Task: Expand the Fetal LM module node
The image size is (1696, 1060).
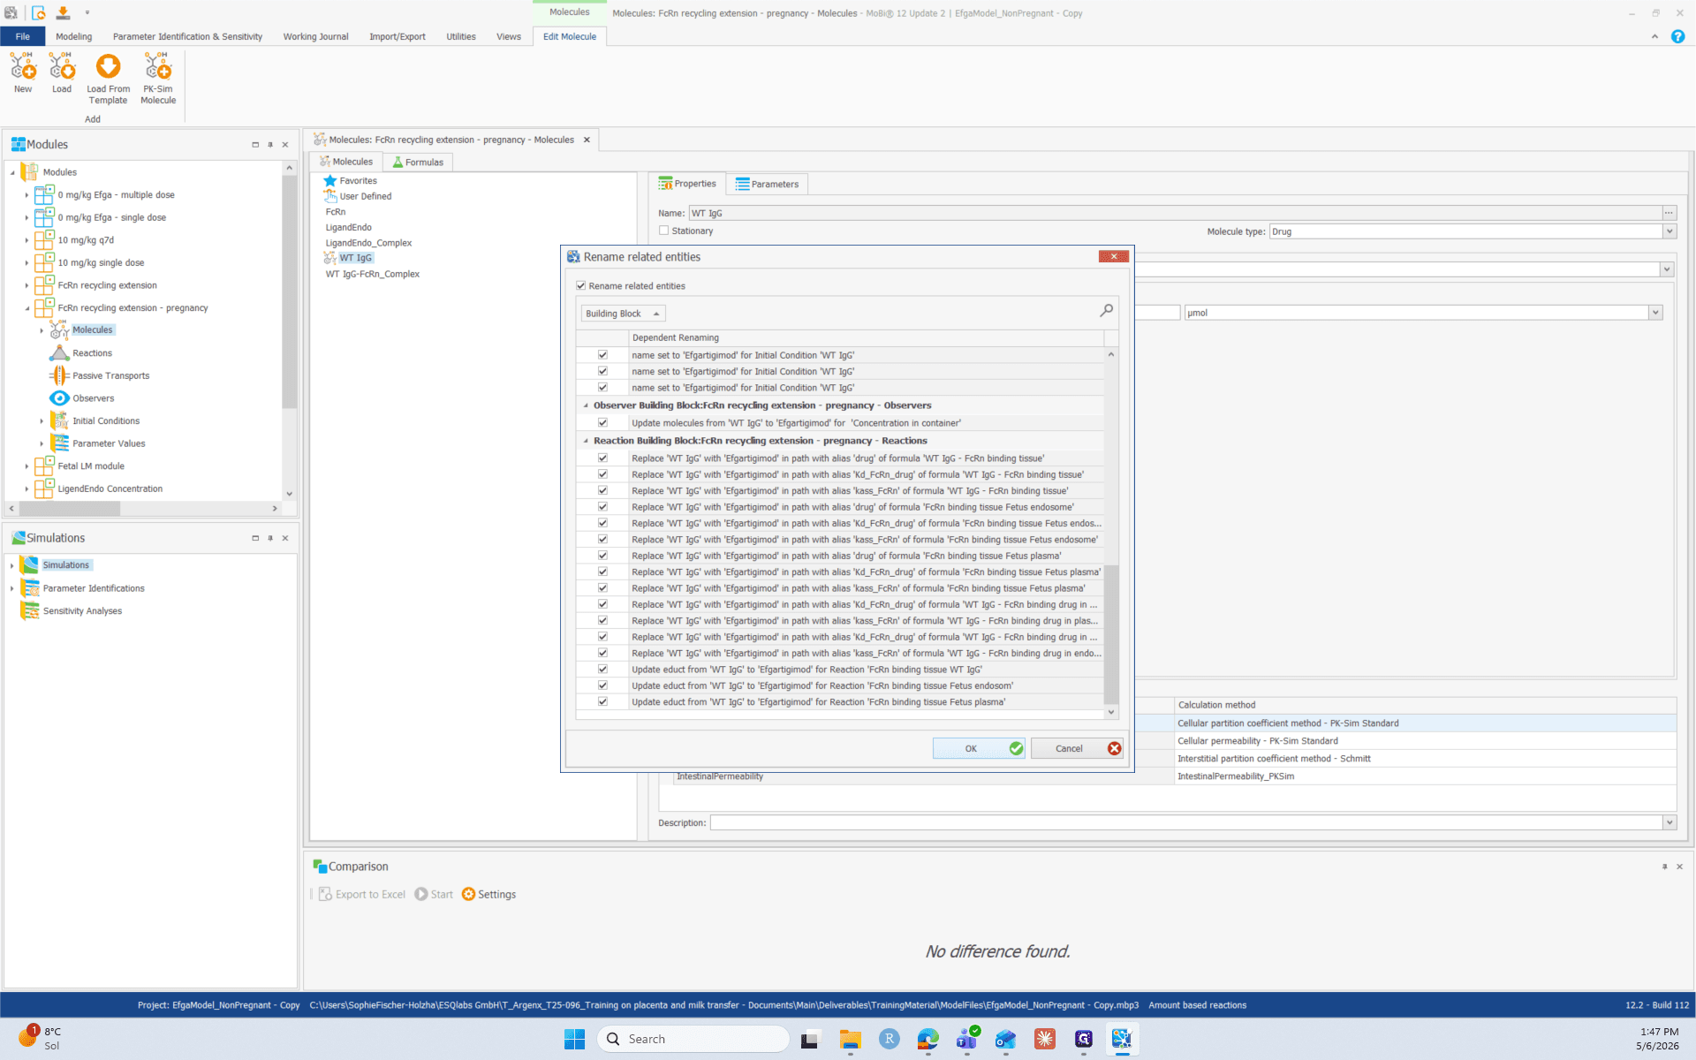Action: pos(26,466)
